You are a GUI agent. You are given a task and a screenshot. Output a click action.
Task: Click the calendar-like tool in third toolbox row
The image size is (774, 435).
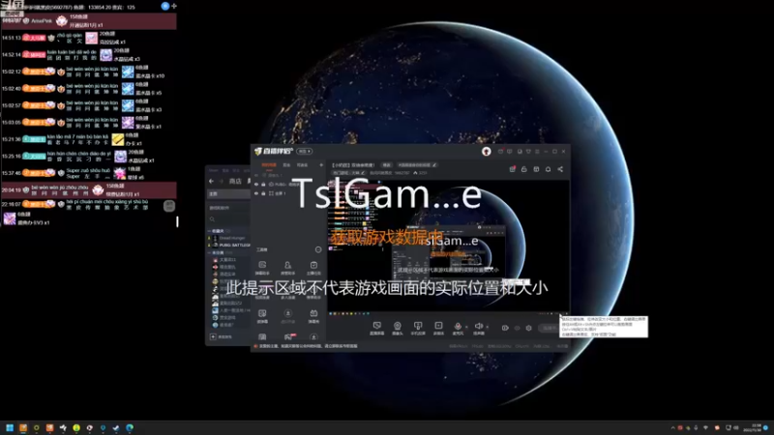tap(313, 313)
